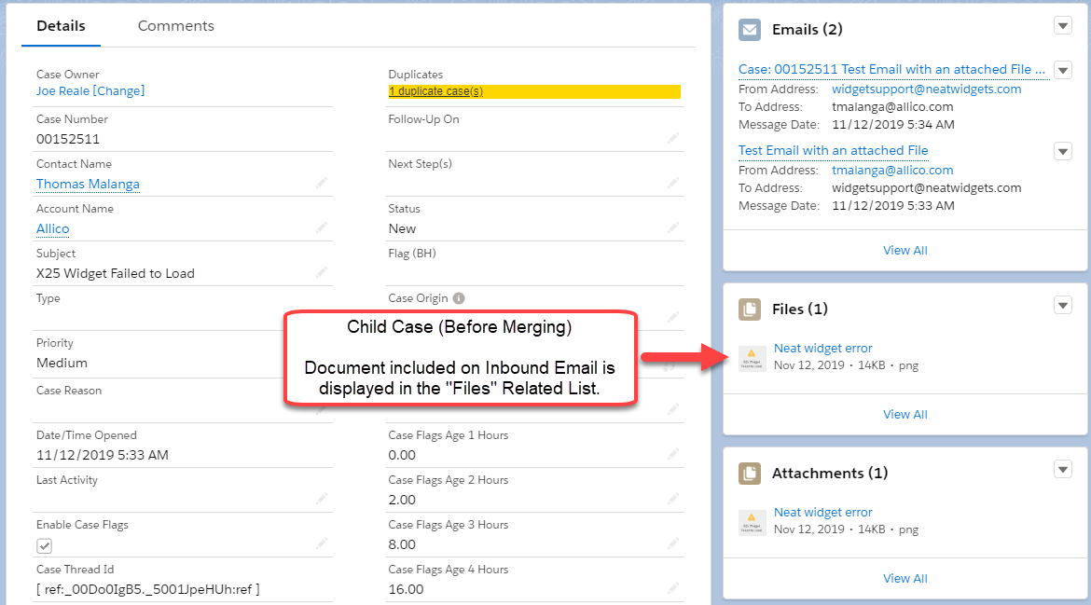This screenshot has height=605, width=1091.
Task: Click the Attachments related list icon
Action: click(x=750, y=473)
